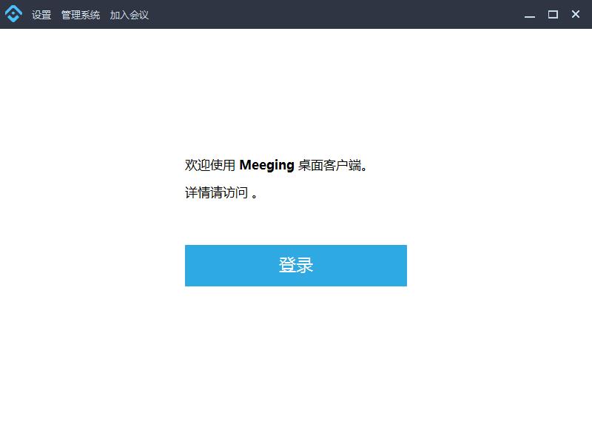
Task: Click the X close icon
Action: point(575,14)
